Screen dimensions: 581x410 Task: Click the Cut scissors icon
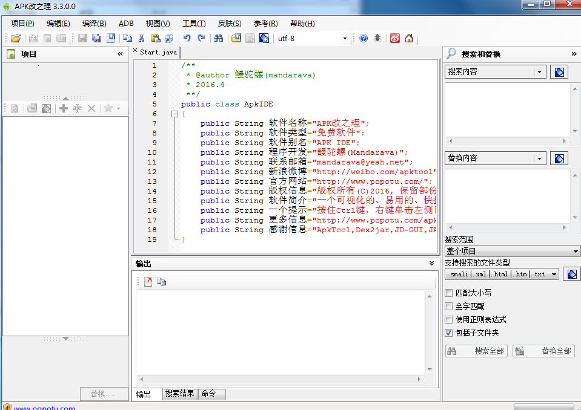(142, 38)
